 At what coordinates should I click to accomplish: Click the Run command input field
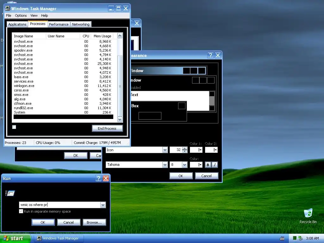tap(60, 205)
